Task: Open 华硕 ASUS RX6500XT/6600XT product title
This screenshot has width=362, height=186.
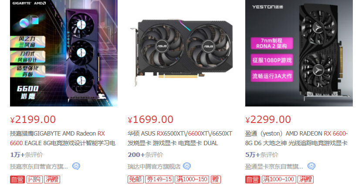Action: tap(180, 138)
